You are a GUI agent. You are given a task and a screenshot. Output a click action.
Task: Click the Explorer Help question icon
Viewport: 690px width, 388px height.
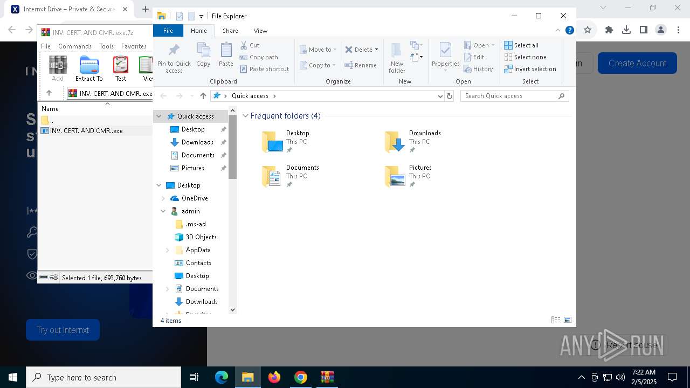(569, 31)
